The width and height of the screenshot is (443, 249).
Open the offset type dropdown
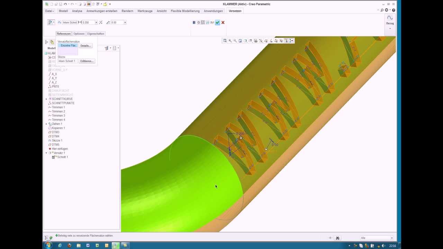(54, 22)
